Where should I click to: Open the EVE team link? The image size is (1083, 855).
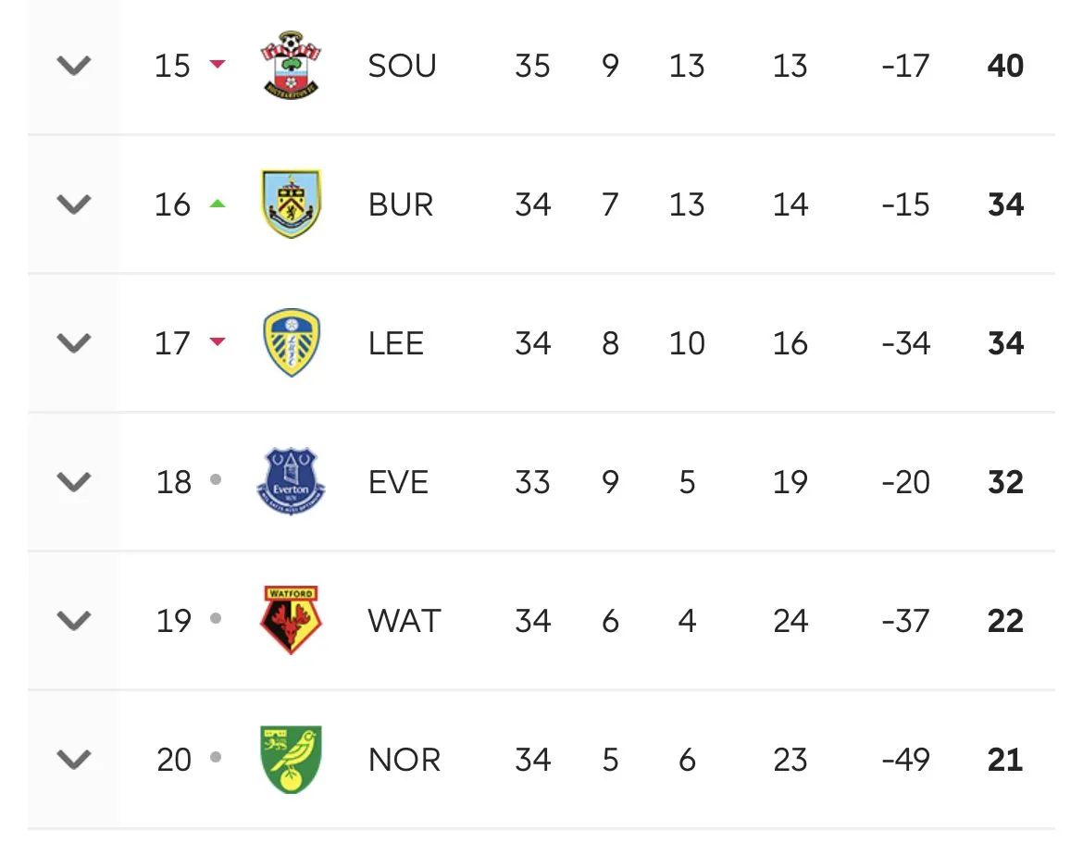398,482
